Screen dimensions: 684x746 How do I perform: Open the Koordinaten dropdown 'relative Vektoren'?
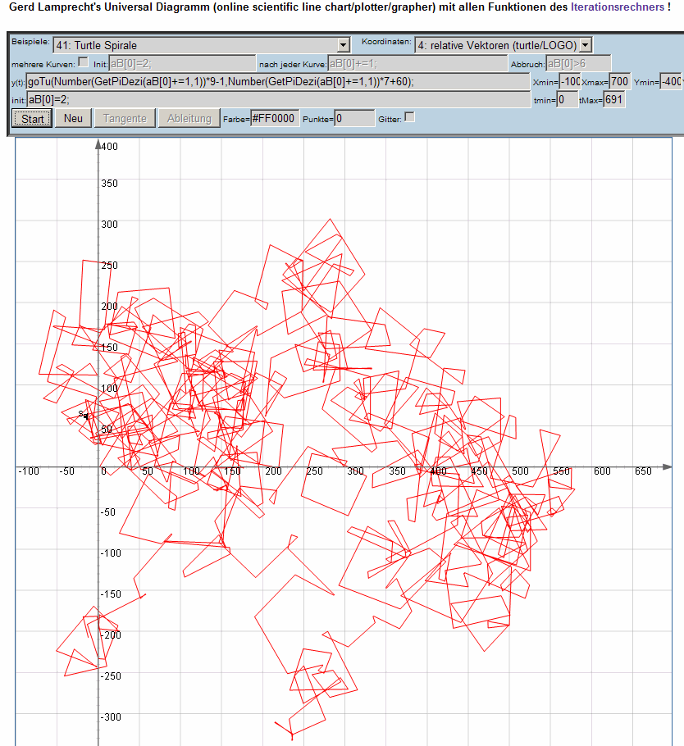504,45
